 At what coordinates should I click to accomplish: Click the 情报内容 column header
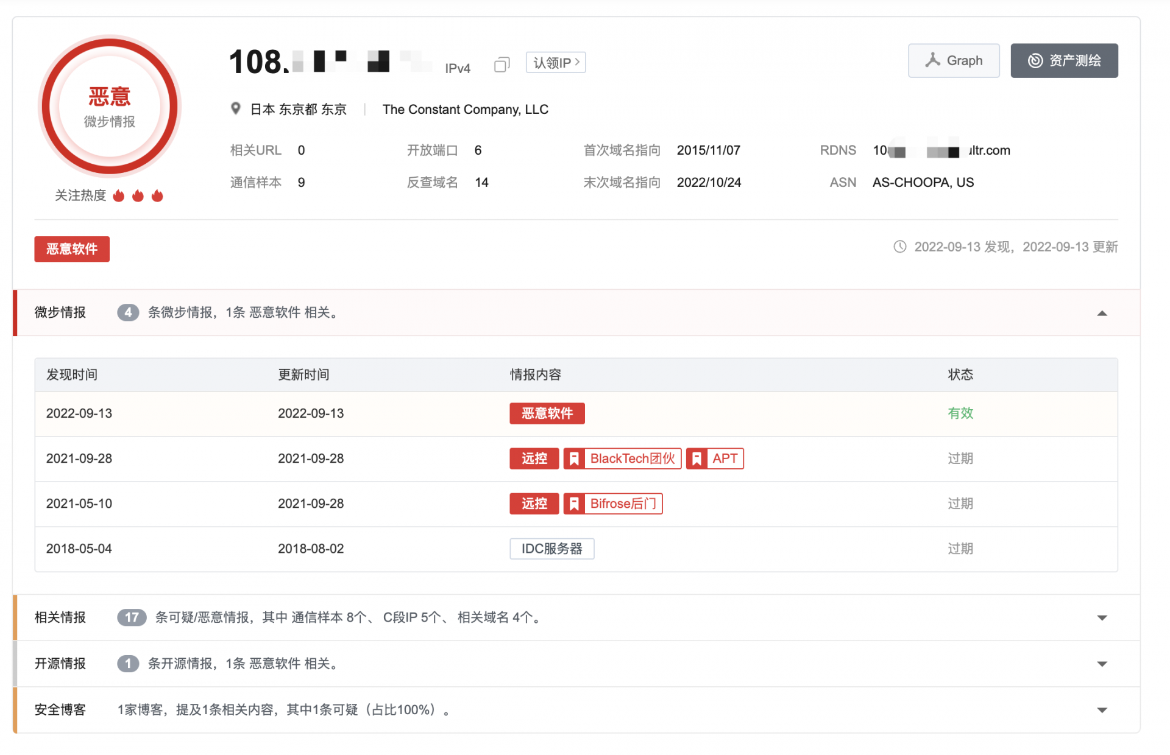(x=536, y=374)
